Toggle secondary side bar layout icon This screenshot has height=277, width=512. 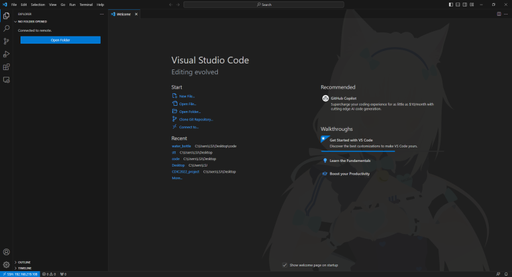[x=465, y=5]
